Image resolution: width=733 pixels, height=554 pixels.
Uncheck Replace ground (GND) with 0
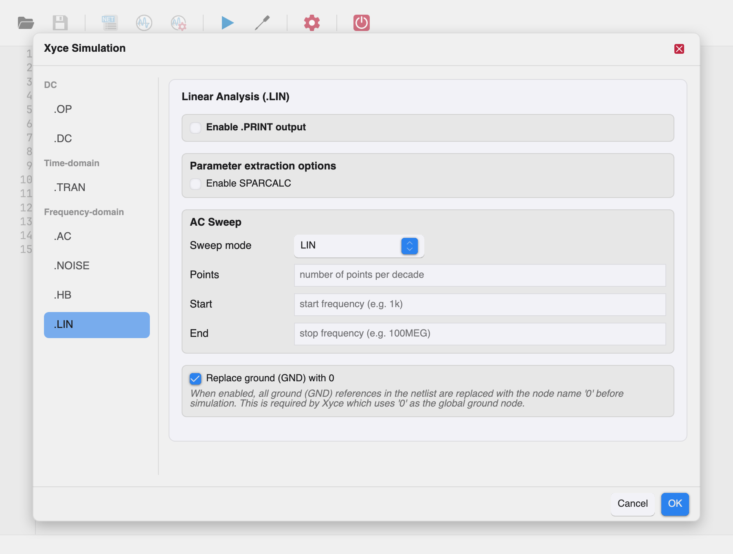click(195, 378)
